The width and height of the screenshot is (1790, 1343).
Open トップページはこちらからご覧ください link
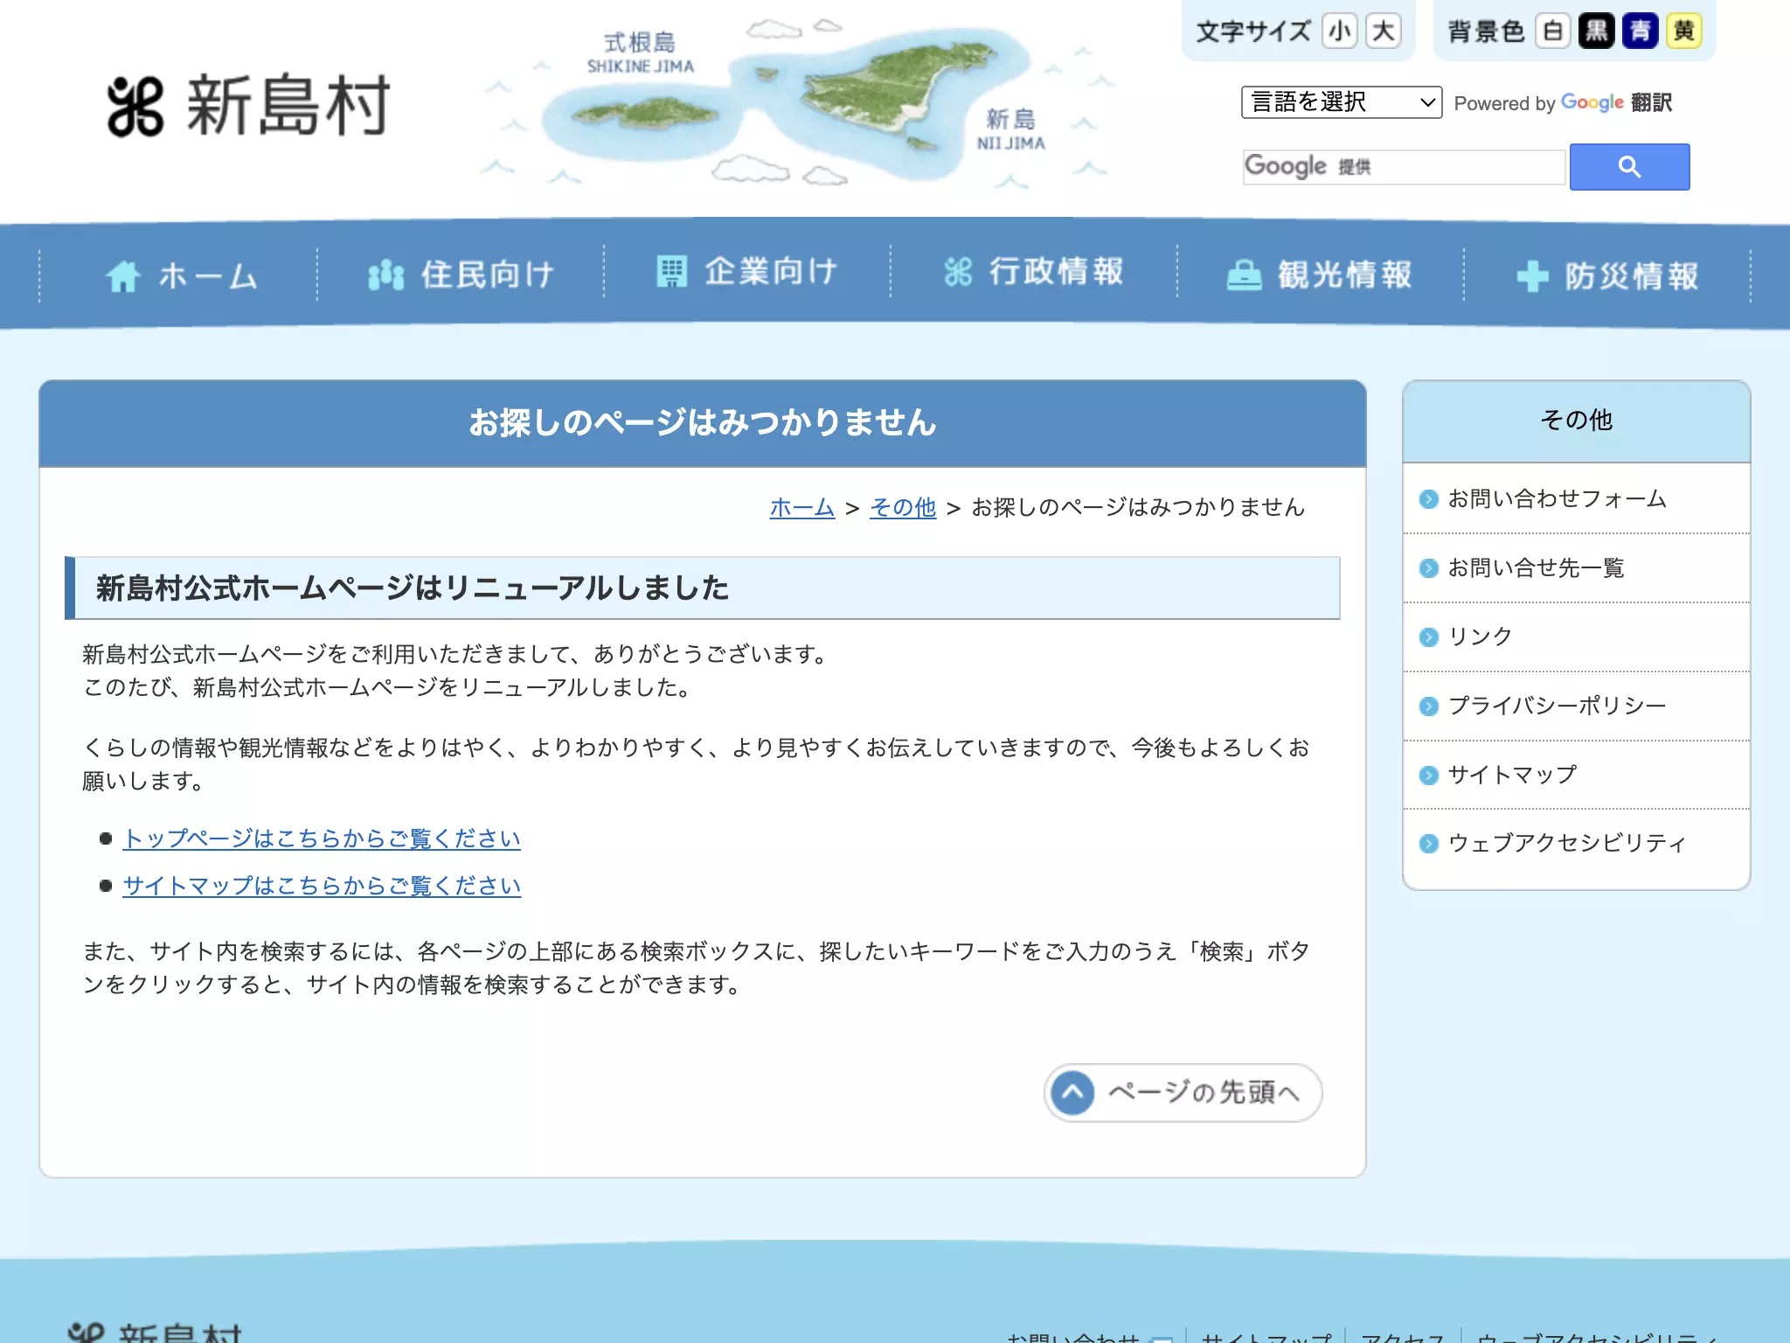tap(322, 839)
